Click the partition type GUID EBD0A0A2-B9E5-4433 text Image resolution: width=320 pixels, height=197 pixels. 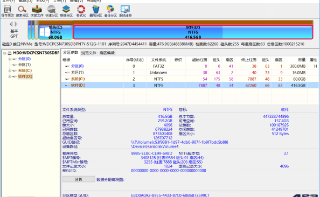click(170, 195)
